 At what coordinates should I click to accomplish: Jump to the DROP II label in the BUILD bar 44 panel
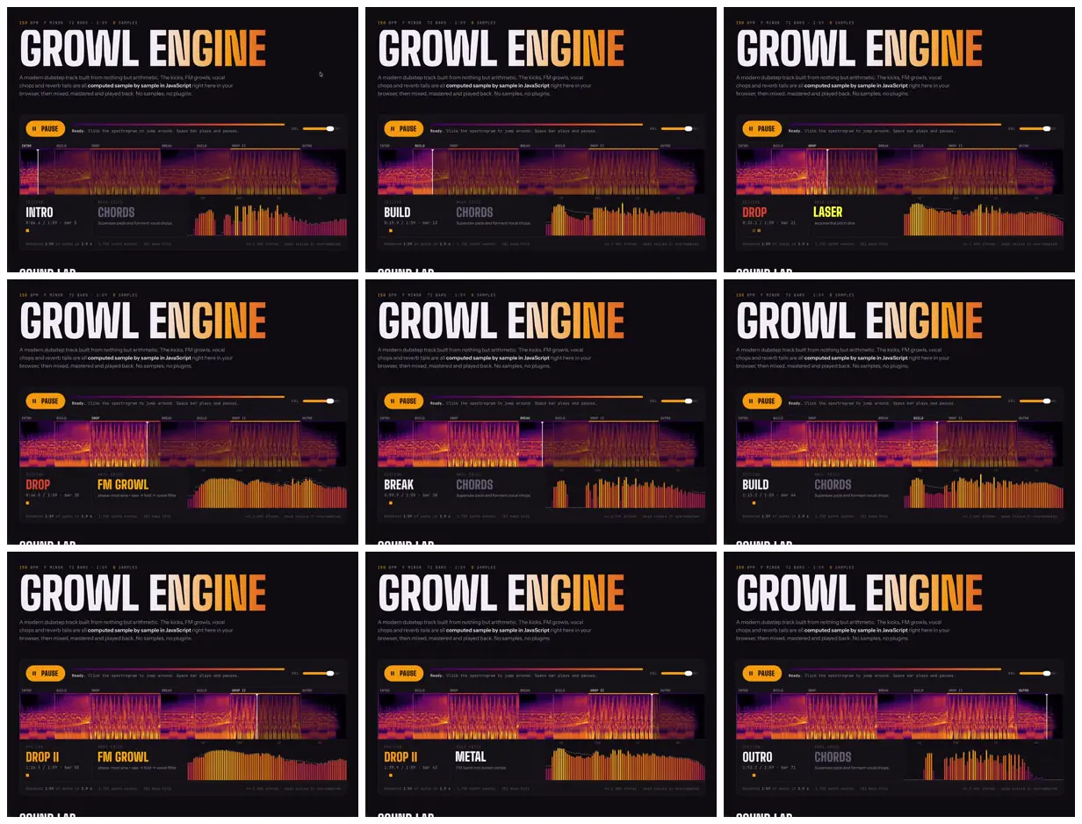point(956,418)
